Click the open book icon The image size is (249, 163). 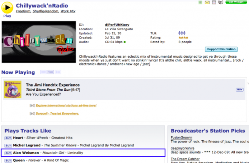[221, 2]
